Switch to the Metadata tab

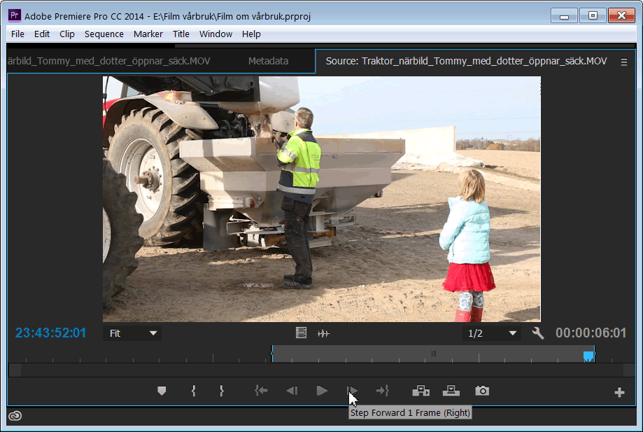tap(268, 61)
